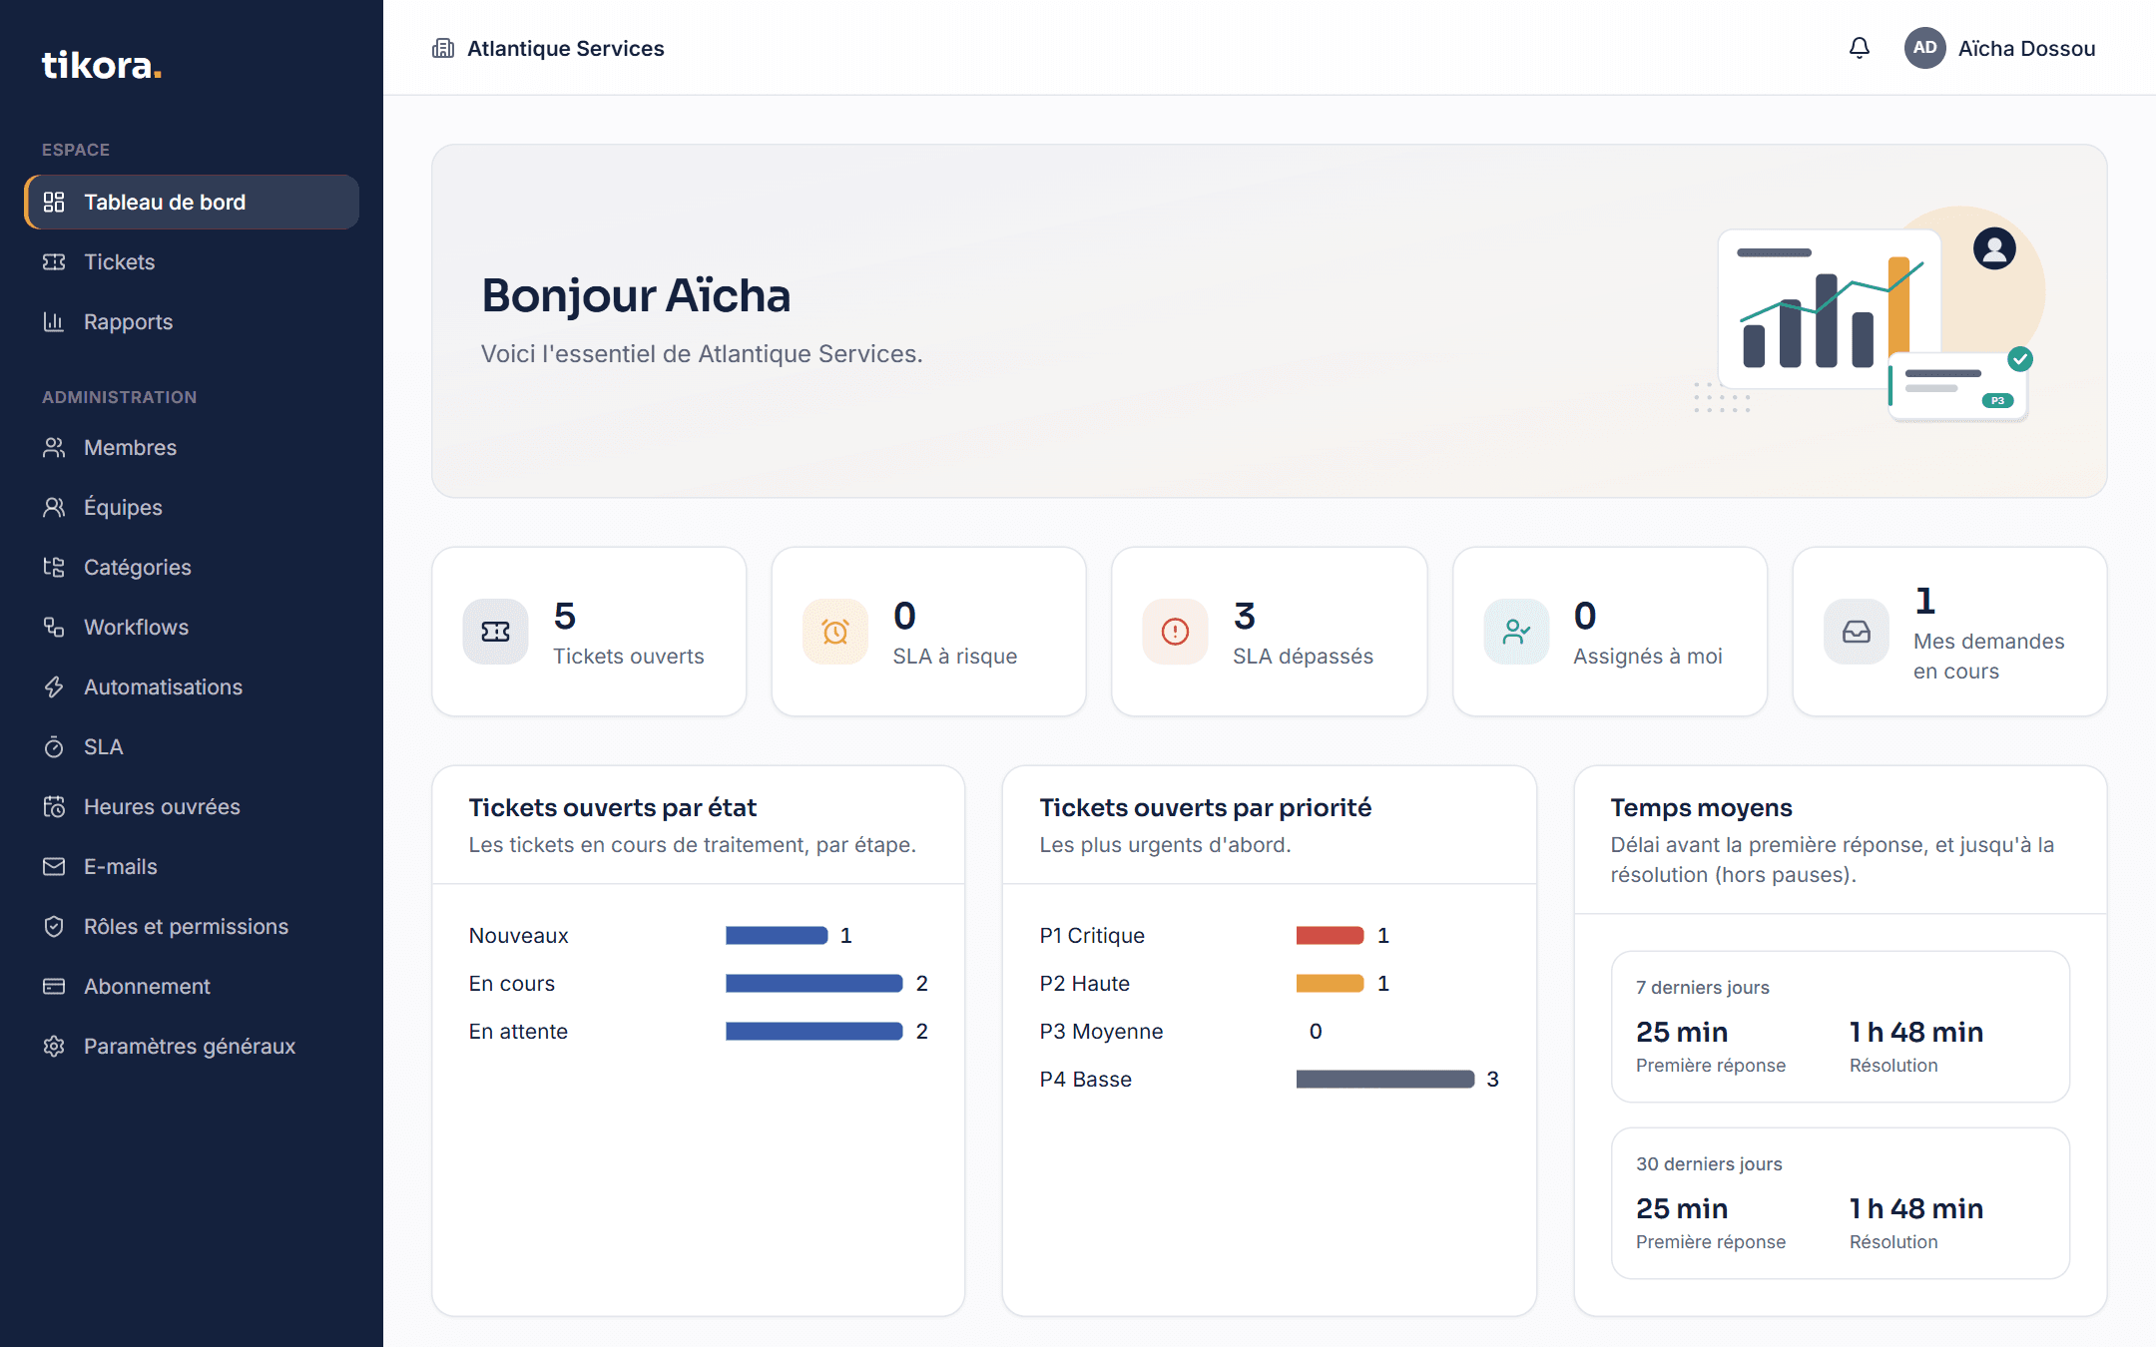The height and width of the screenshot is (1347, 2156).
Task: Open the AD user avatar
Action: (x=1924, y=48)
